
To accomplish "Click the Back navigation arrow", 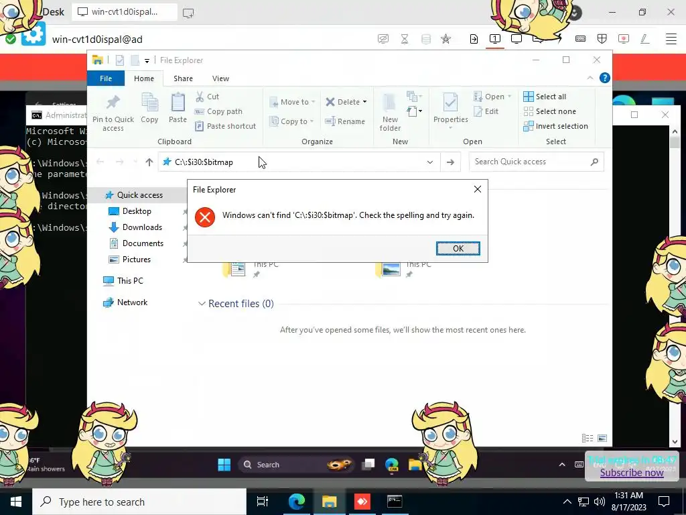I will (x=100, y=162).
